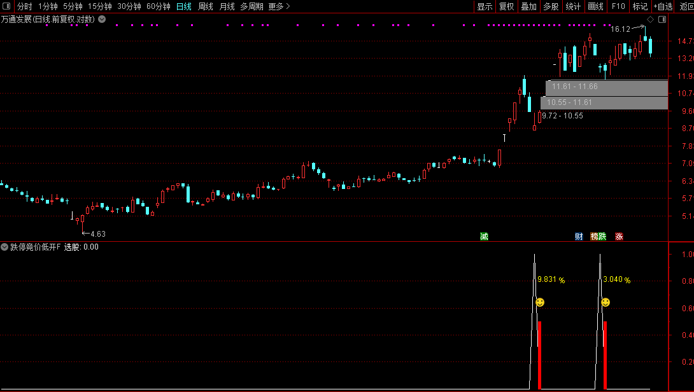Open the 多股 multi-stock view

click(x=551, y=6)
